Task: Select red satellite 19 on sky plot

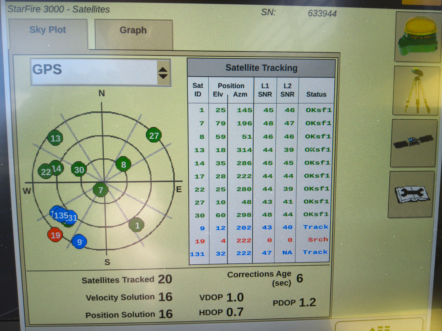Action: pos(55,235)
